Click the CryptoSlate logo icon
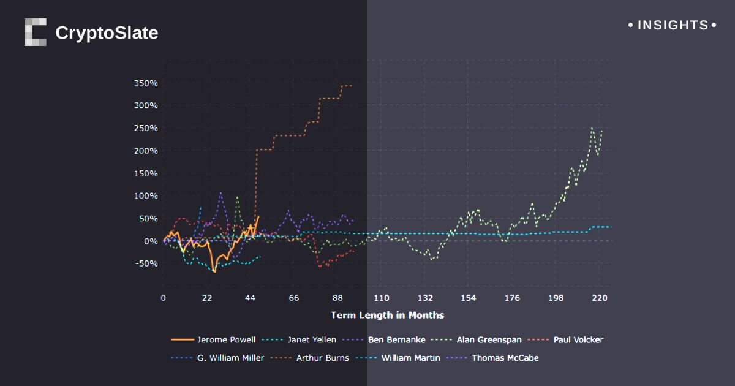Viewport: 735px width, 386px height. click(36, 32)
